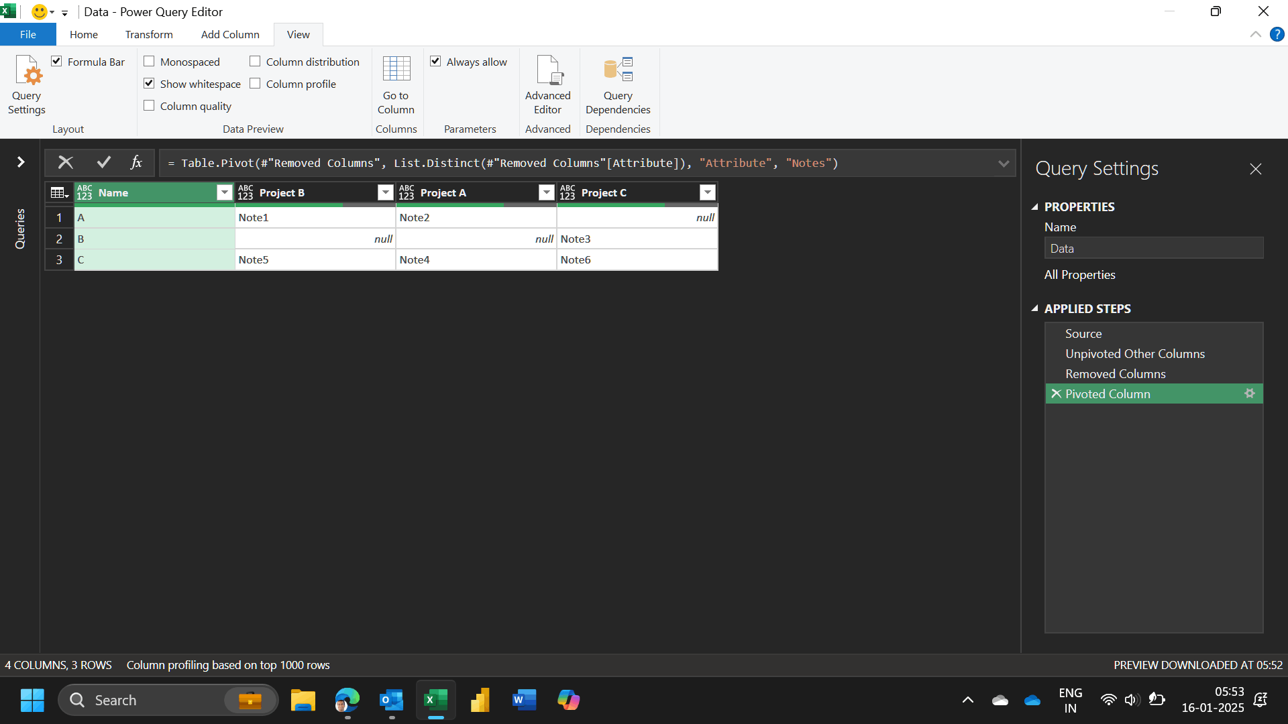Open the Pivoted Column step settings gear
Viewport: 1288px width, 724px height.
1249,394
